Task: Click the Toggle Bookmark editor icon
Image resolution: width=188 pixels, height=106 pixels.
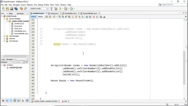Action: tap(83, 17)
